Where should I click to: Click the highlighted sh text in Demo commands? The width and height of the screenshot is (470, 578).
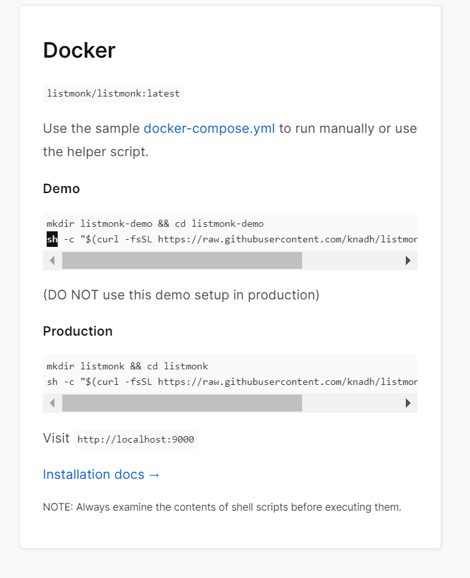[x=52, y=238]
